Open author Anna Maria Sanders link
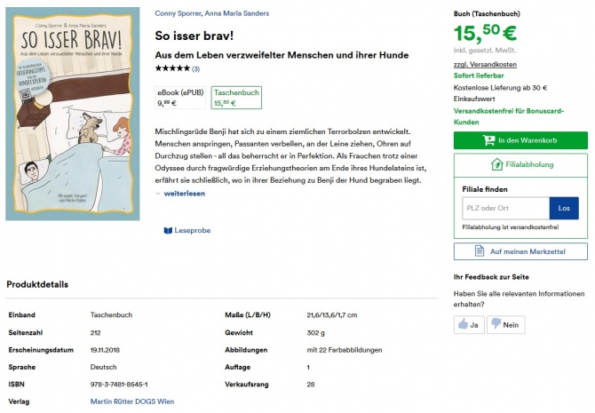 click(x=238, y=13)
